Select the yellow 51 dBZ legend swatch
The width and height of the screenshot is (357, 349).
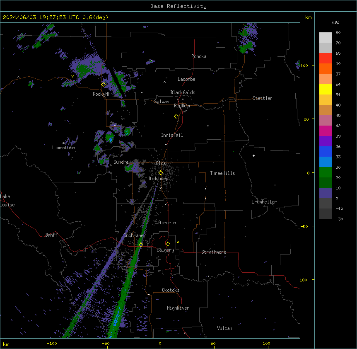326,89
